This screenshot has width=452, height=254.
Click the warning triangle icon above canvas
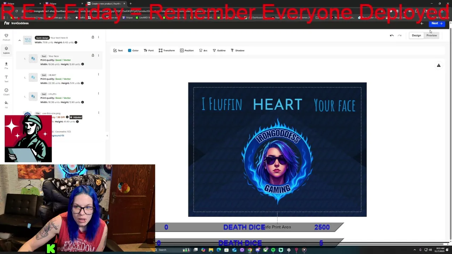439,65
